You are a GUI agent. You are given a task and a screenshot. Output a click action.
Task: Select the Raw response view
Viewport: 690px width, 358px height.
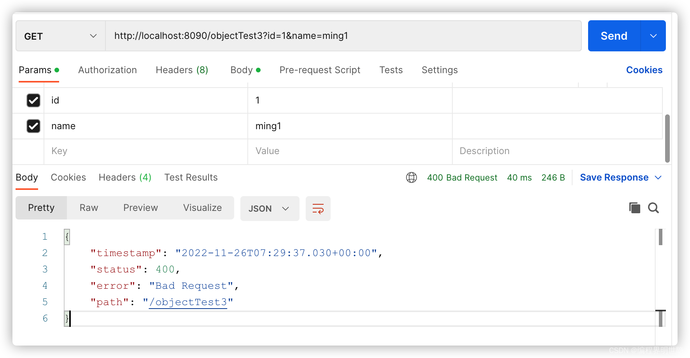coord(89,208)
